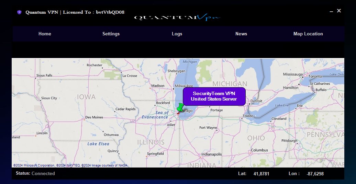Image resolution: width=356 pixels, height=184 pixels.
Task: Click Springfield on the map
Action: pyautogui.click(x=155, y=154)
